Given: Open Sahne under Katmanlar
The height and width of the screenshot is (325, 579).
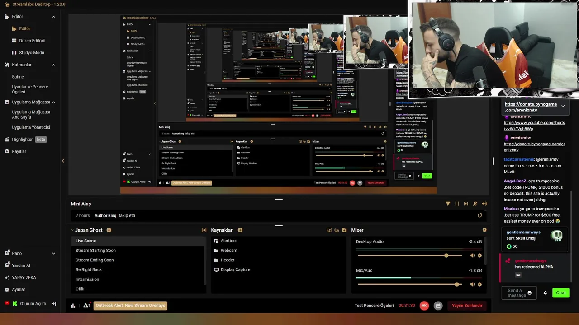Looking at the screenshot, I should 18,77.
